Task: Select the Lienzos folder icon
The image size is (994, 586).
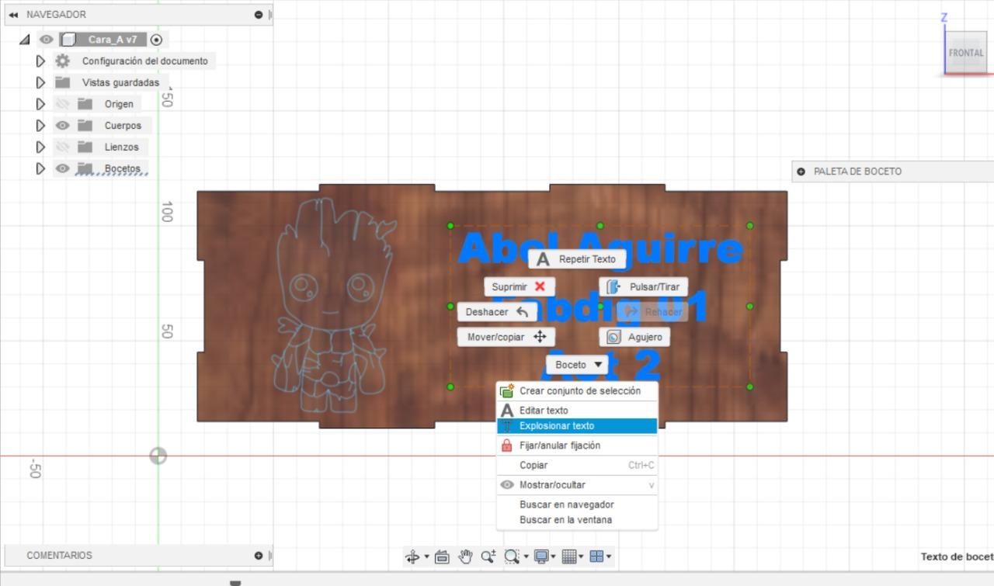Action: tap(85, 147)
